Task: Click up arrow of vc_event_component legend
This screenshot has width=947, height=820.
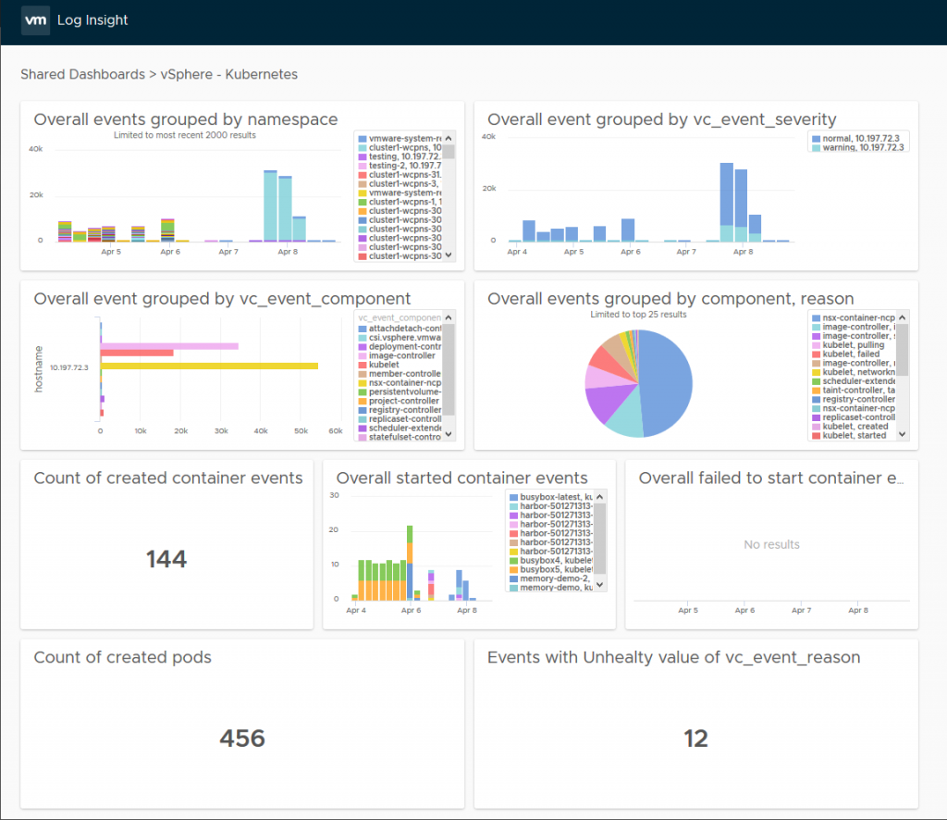Action: (449, 318)
